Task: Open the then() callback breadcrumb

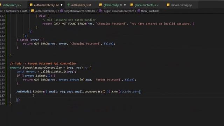Action: point(150,11)
